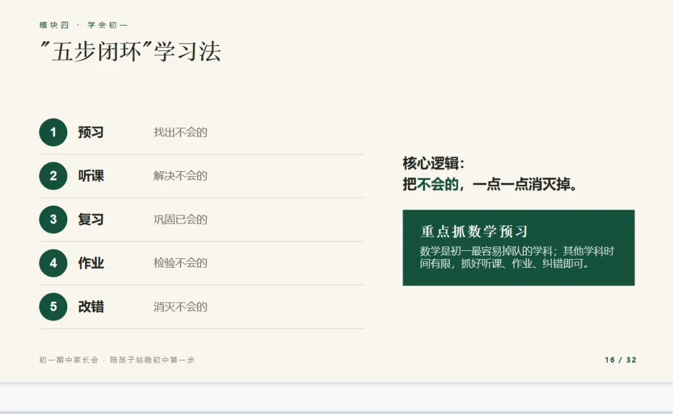The height and width of the screenshot is (414, 673).
Task: Click the header 模块四 · 学会初一
Action: (x=84, y=25)
